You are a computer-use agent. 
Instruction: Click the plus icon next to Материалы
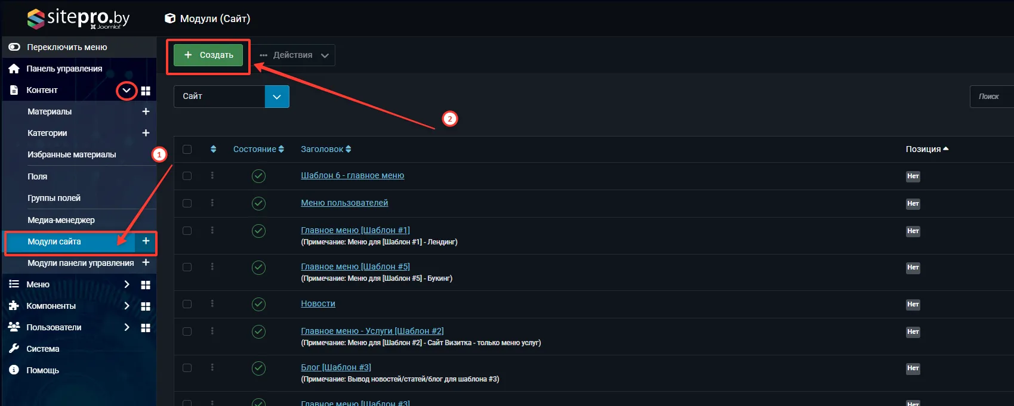pyautogui.click(x=146, y=111)
